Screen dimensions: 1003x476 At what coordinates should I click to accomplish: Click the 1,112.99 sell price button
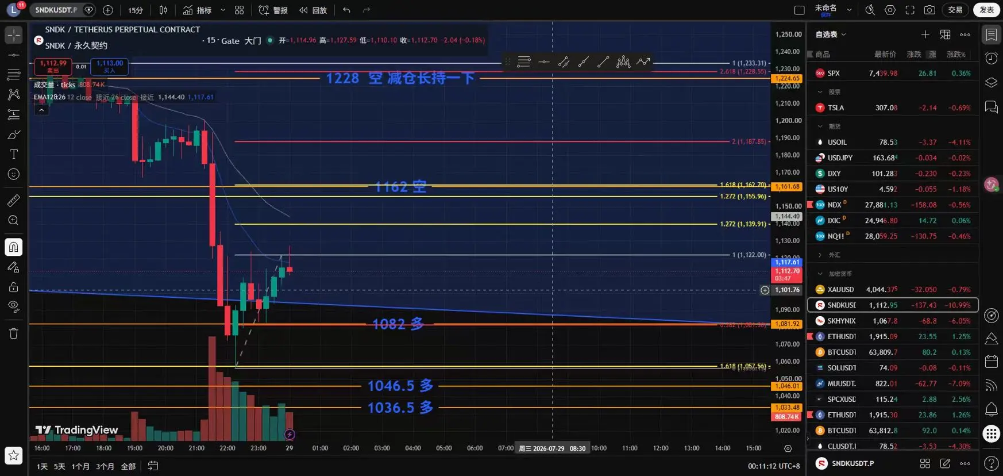[x=53, y=67]
